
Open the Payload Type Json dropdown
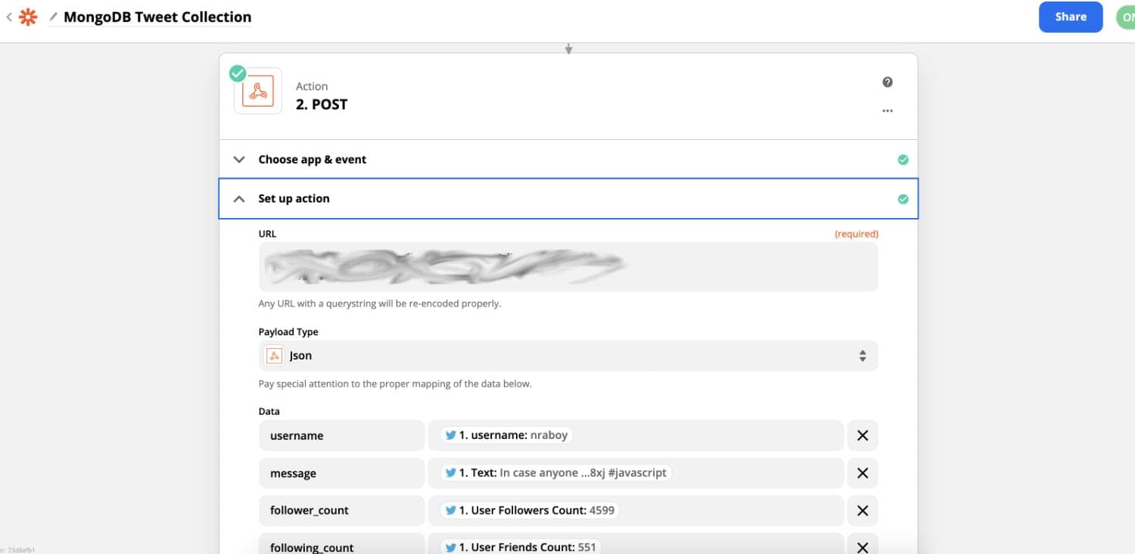567,356
